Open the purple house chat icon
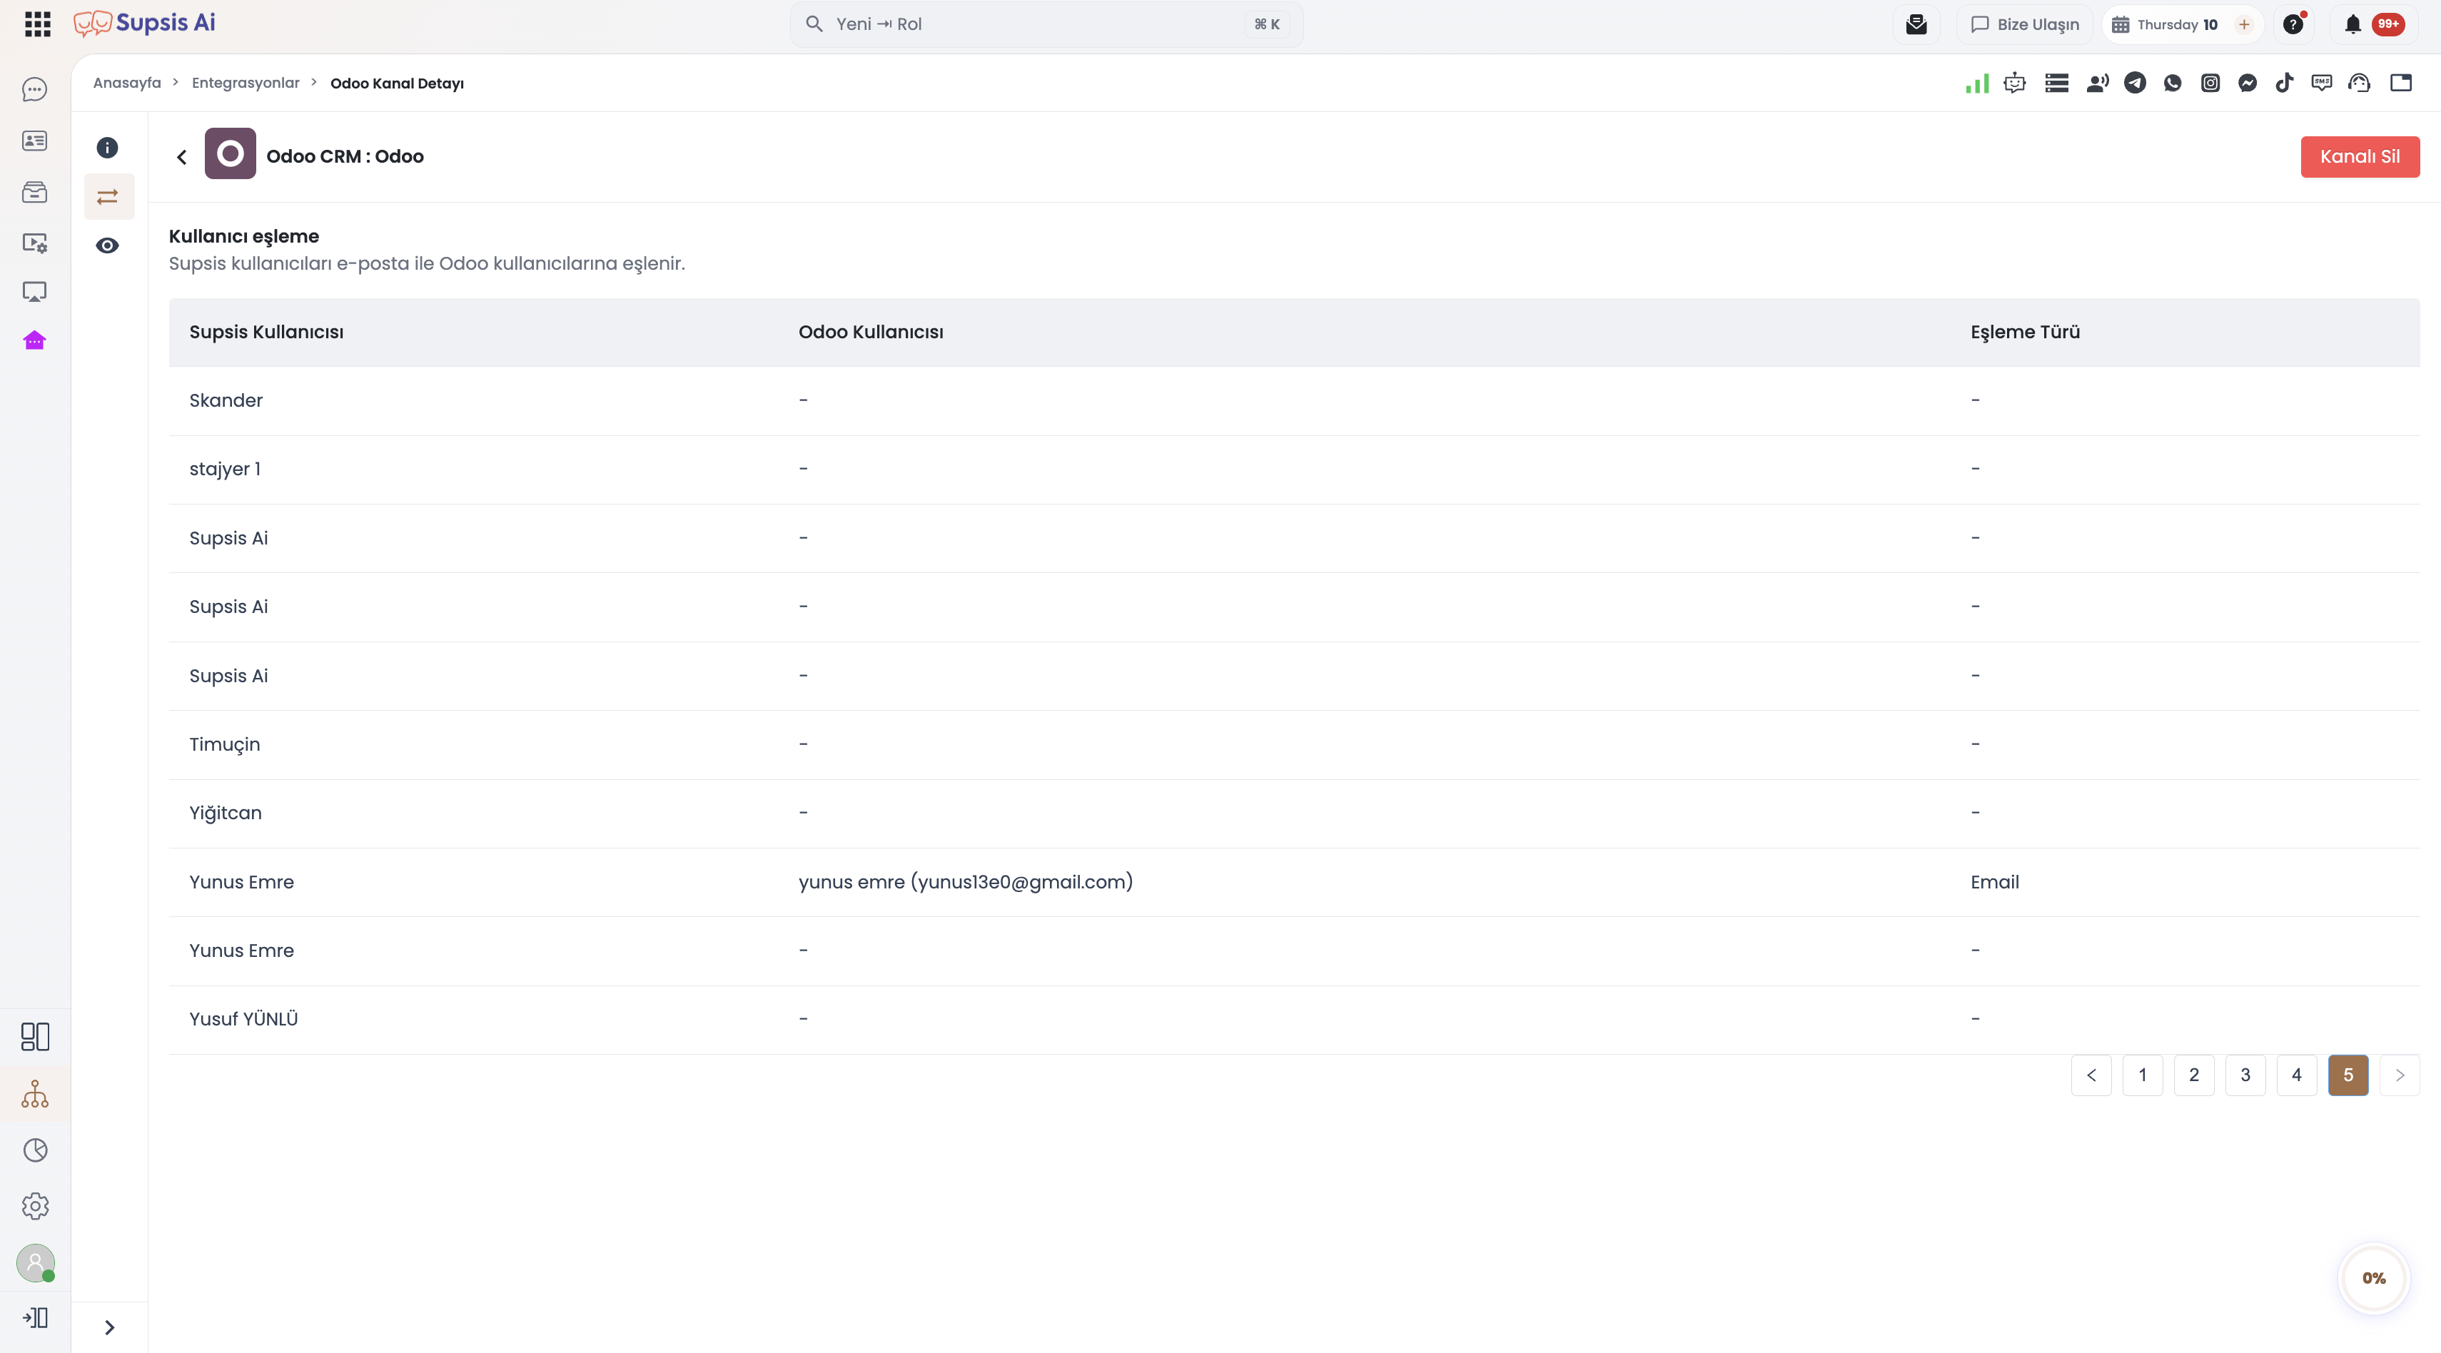Viewport: 2441px width, 1353px height. 34,340
